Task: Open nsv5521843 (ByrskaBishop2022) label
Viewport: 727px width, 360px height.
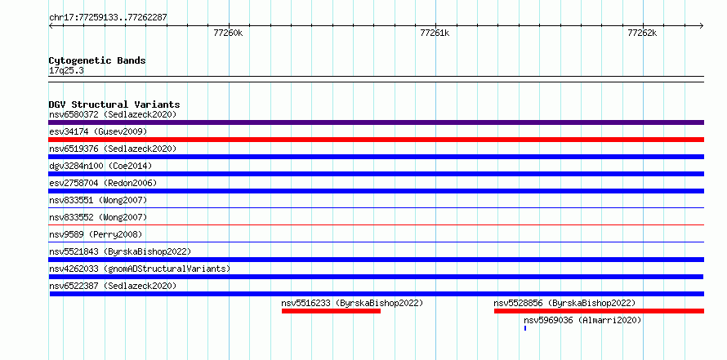Action: pos(120,251)
